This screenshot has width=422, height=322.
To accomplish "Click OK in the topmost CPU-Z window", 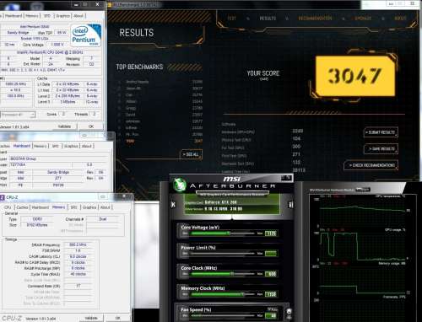I will coord(91,126).
